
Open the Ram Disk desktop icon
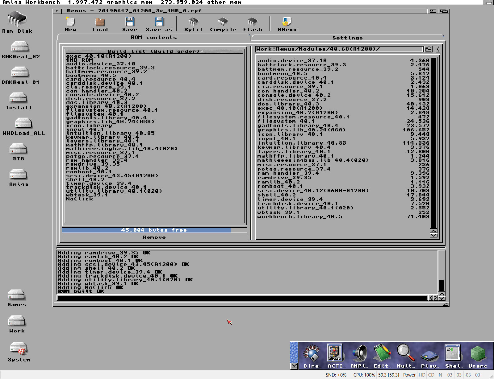click(17, 19)
